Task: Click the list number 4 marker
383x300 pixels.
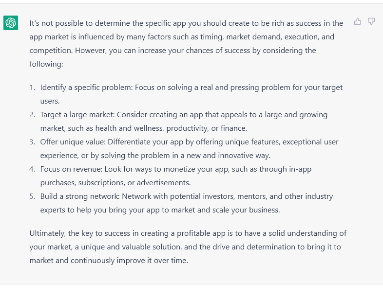Action: point(32,169)
